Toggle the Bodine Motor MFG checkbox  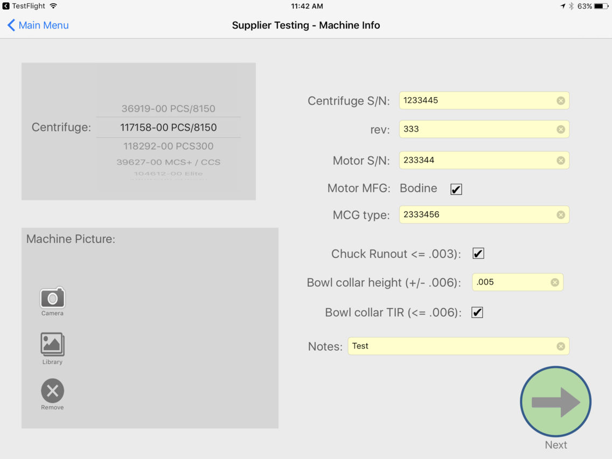coord(456,189)
